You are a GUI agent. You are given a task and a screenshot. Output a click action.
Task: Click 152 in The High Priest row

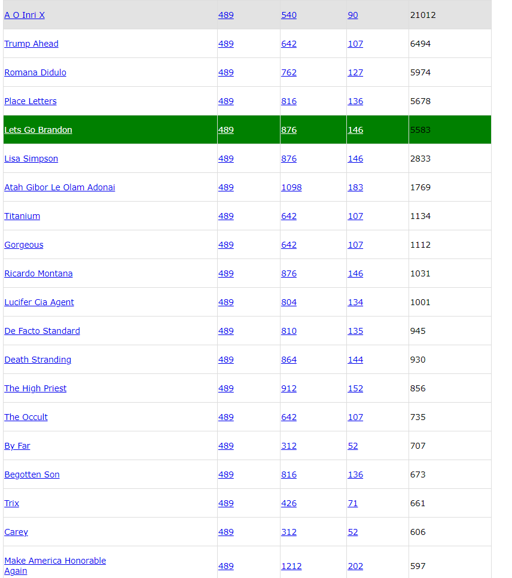coord(355,389)
